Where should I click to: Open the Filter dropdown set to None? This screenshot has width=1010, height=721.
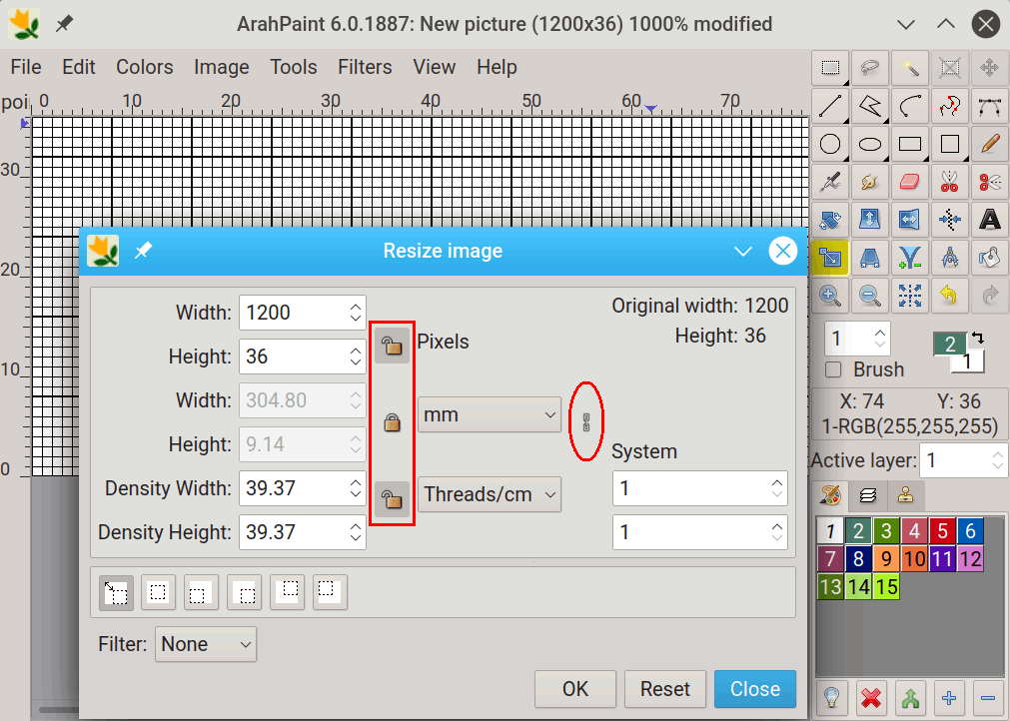click(206, 644)
